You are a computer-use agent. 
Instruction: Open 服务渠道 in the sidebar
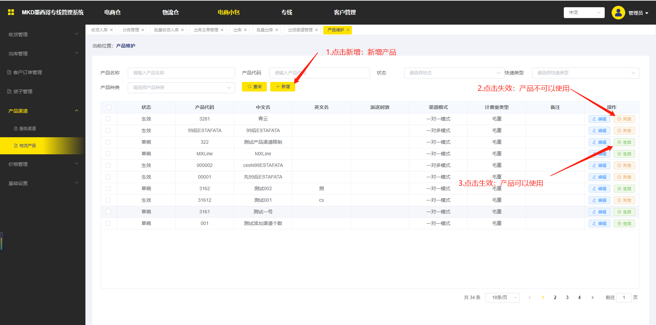coord(27,129)
